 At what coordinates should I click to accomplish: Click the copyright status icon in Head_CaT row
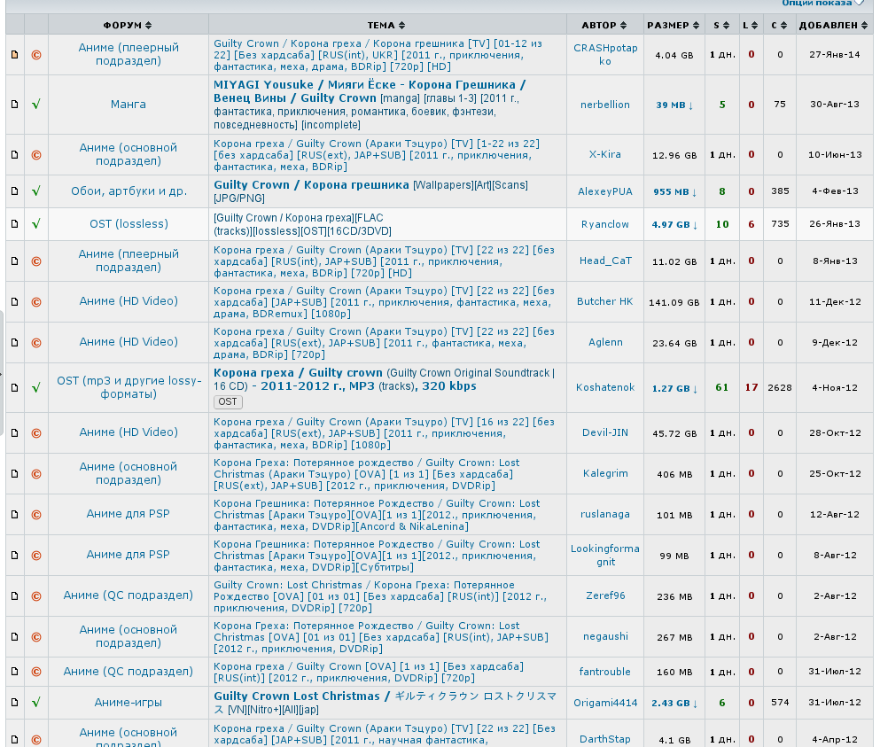[x=36, y=261]
